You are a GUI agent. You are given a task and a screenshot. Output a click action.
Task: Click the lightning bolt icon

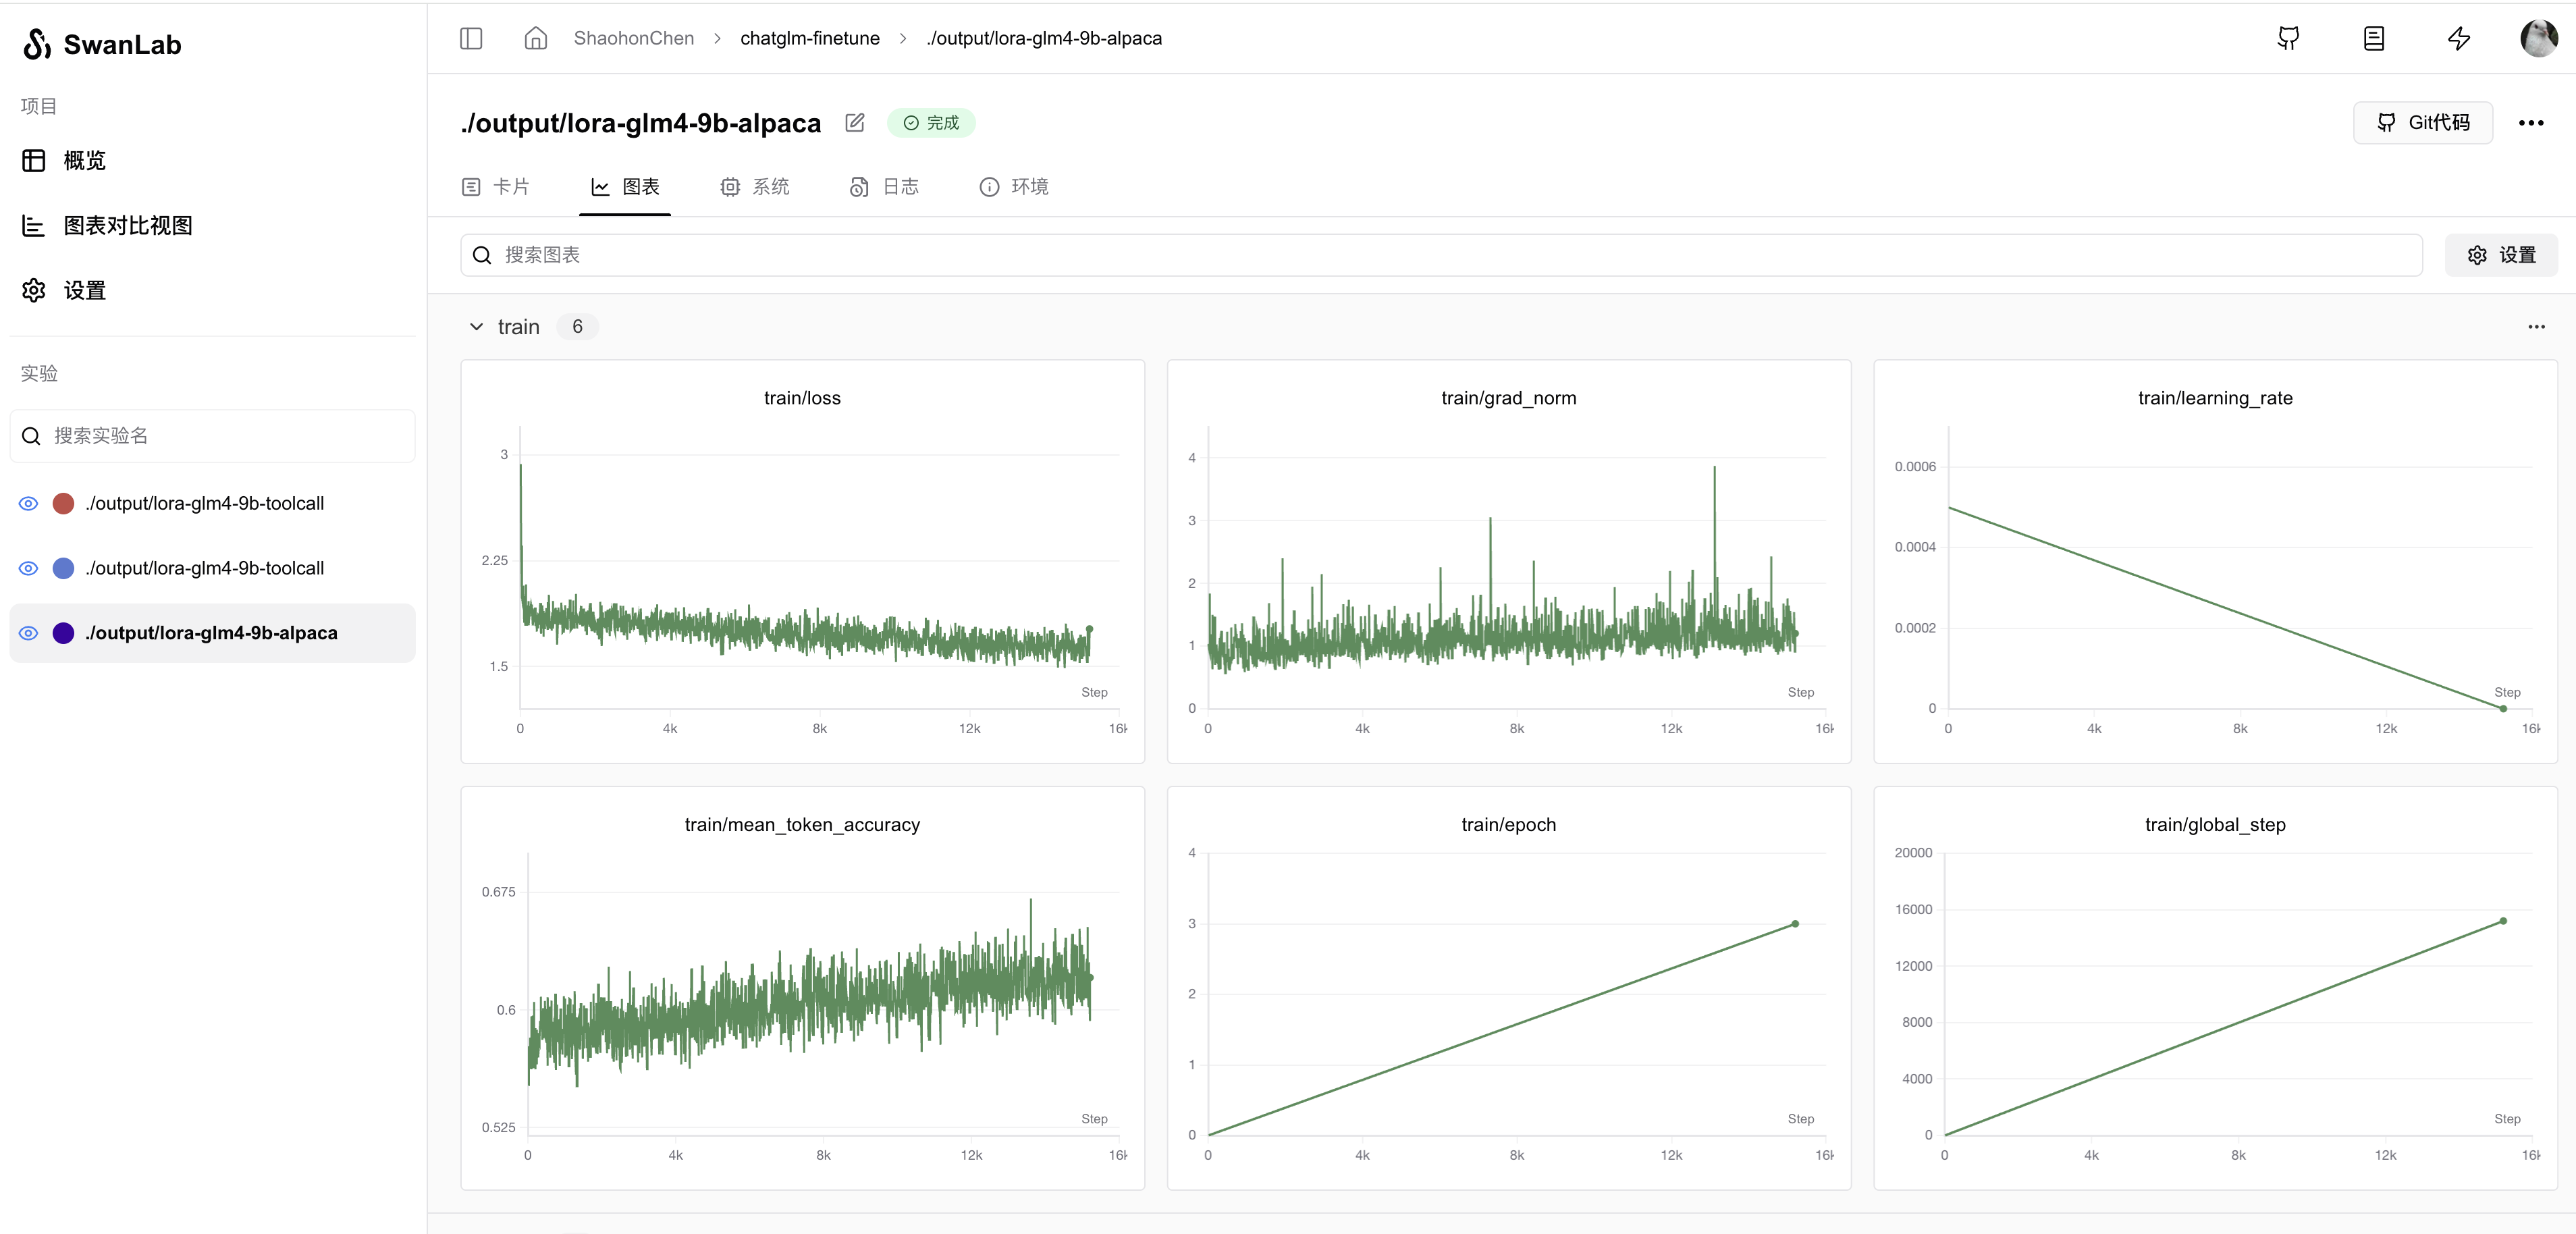tap(2459, 38)
